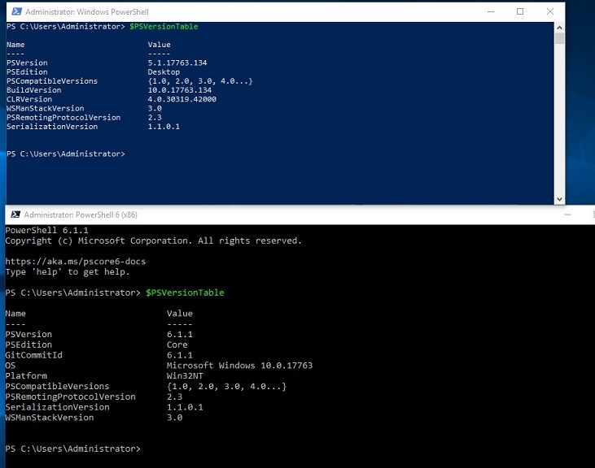Click the 'Administrator: PowerShell 6 (x86)' title text
595x468 pixels.
point(81,214)
